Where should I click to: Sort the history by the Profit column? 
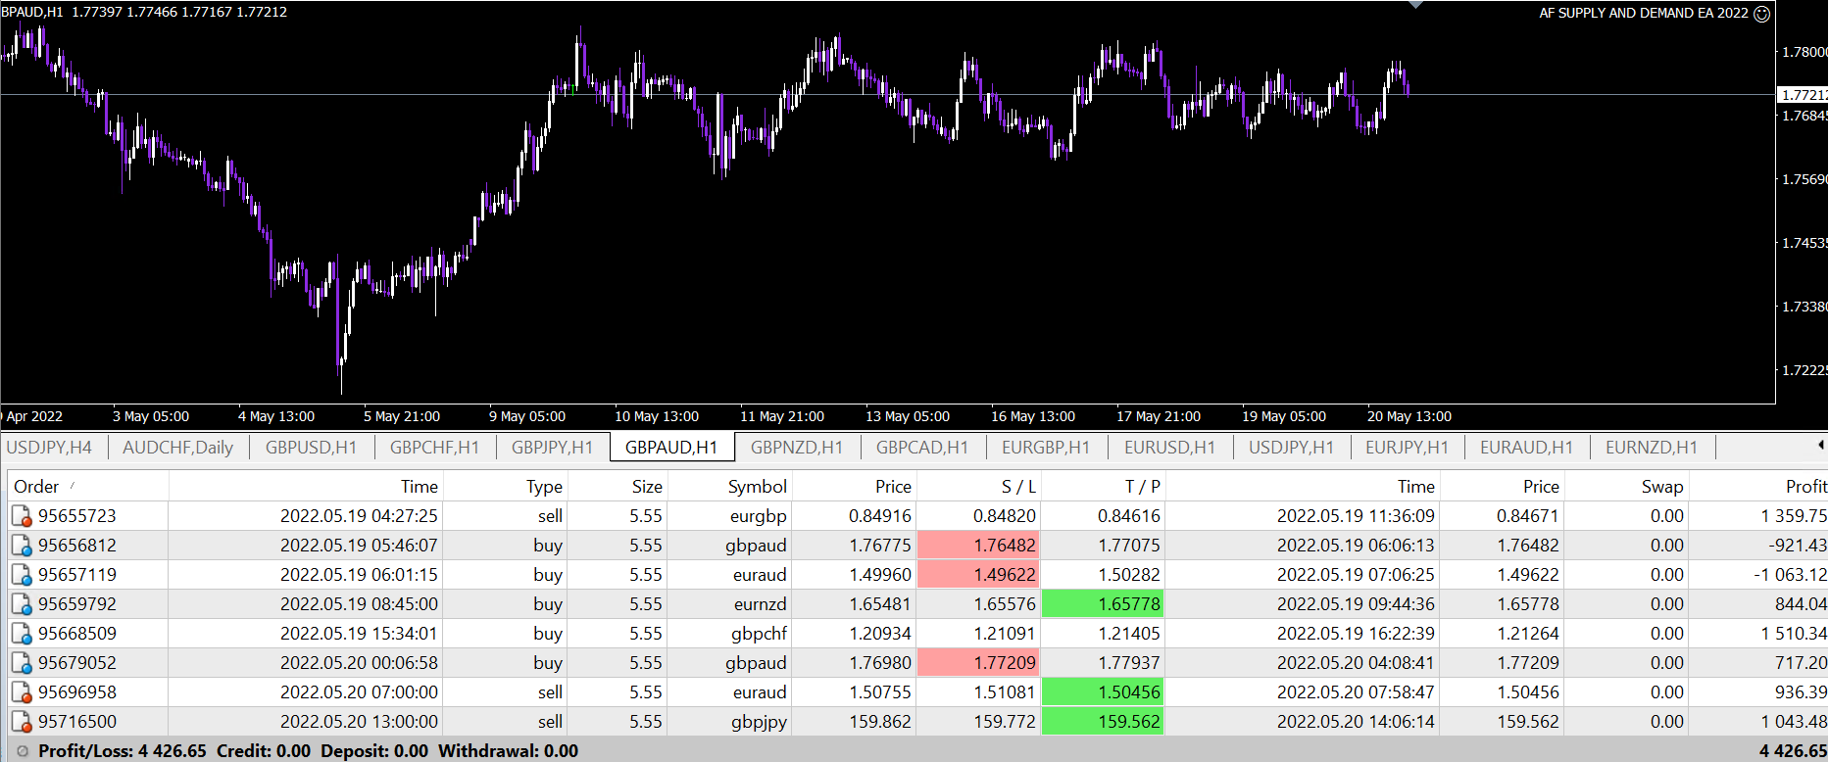pyautogui.click(x=1804, y=487)
